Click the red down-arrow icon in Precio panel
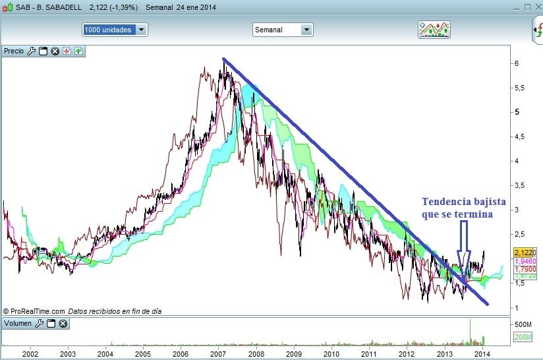Image resolution: width=543 pixels, height=360 pixels. coord(67,51)
